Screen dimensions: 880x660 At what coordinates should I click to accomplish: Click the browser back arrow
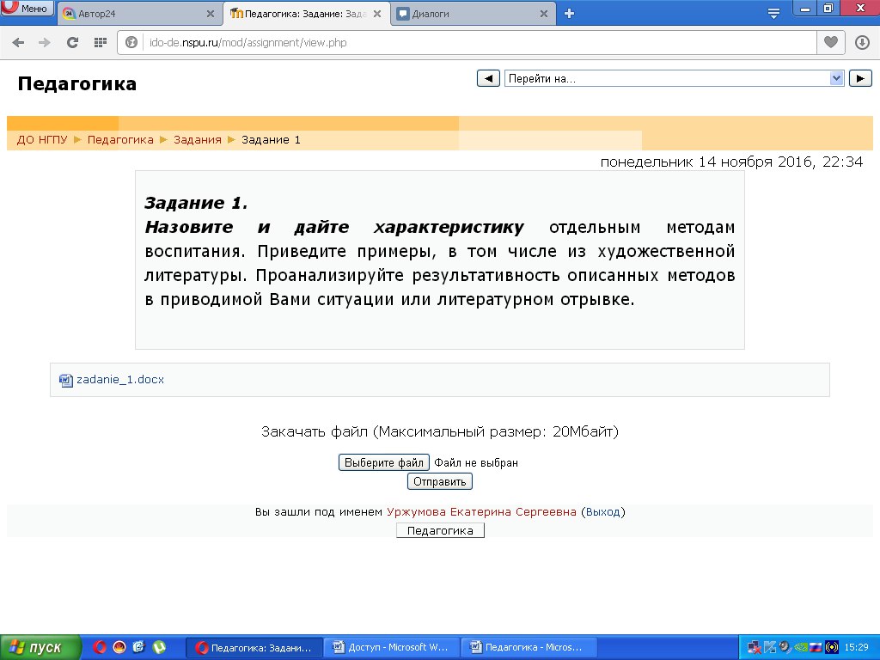[x=18, y=42]
